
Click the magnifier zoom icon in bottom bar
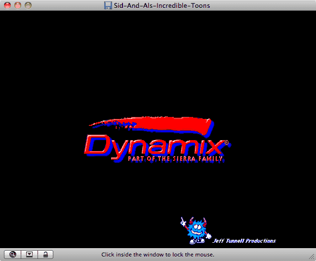point(12,255)
